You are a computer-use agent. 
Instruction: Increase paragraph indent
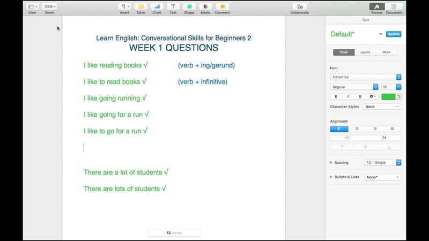(383, 138)
